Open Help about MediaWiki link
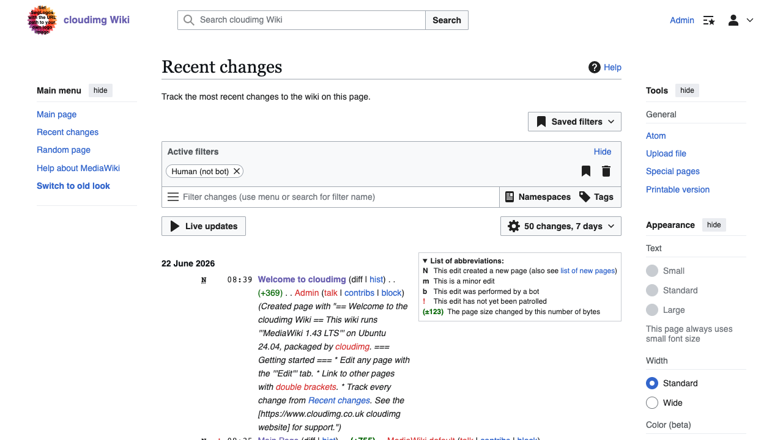This screenshot has width=783, height=440. [x=78, y=168]
